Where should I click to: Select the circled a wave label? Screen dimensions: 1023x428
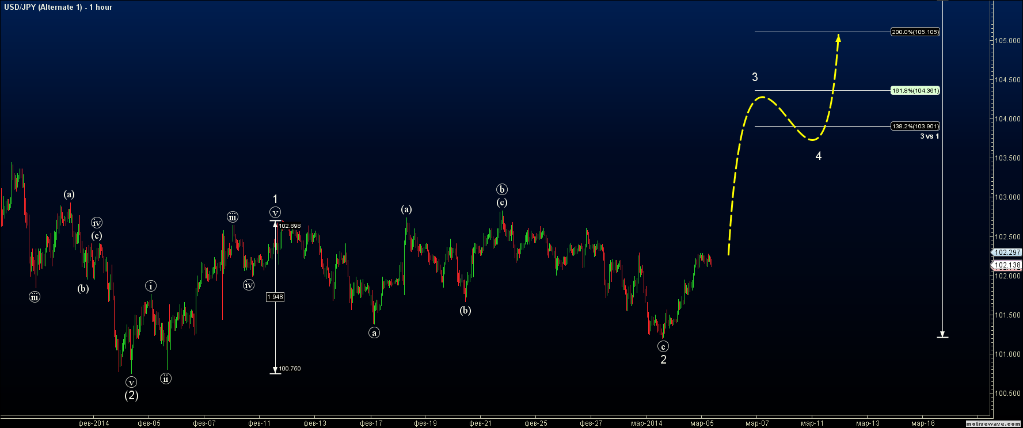pos(374,333)
